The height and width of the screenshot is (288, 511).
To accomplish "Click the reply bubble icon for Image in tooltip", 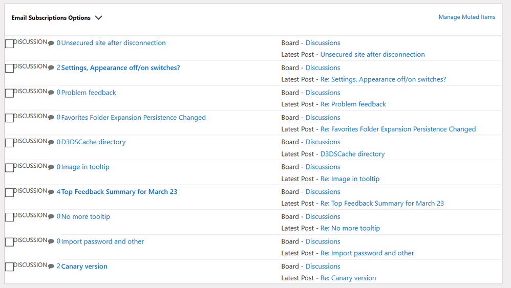I will pyautogui.click(x=51, y=167).
